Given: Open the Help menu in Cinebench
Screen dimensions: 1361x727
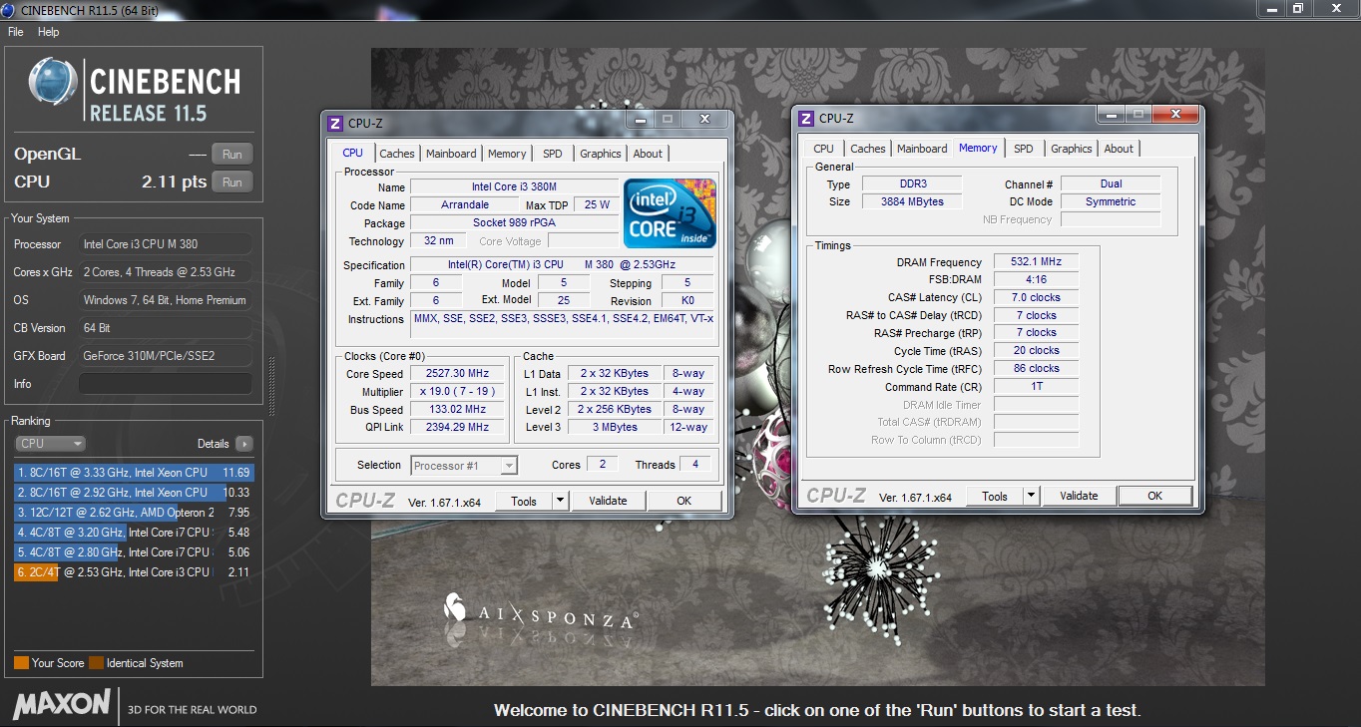Looking at the screenshot, I should click(48, 32).
